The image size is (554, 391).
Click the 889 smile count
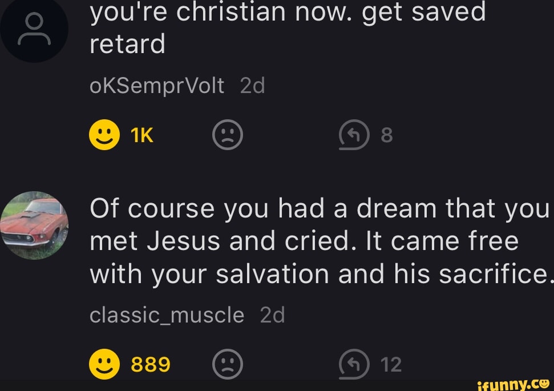(x=151, y=364)
